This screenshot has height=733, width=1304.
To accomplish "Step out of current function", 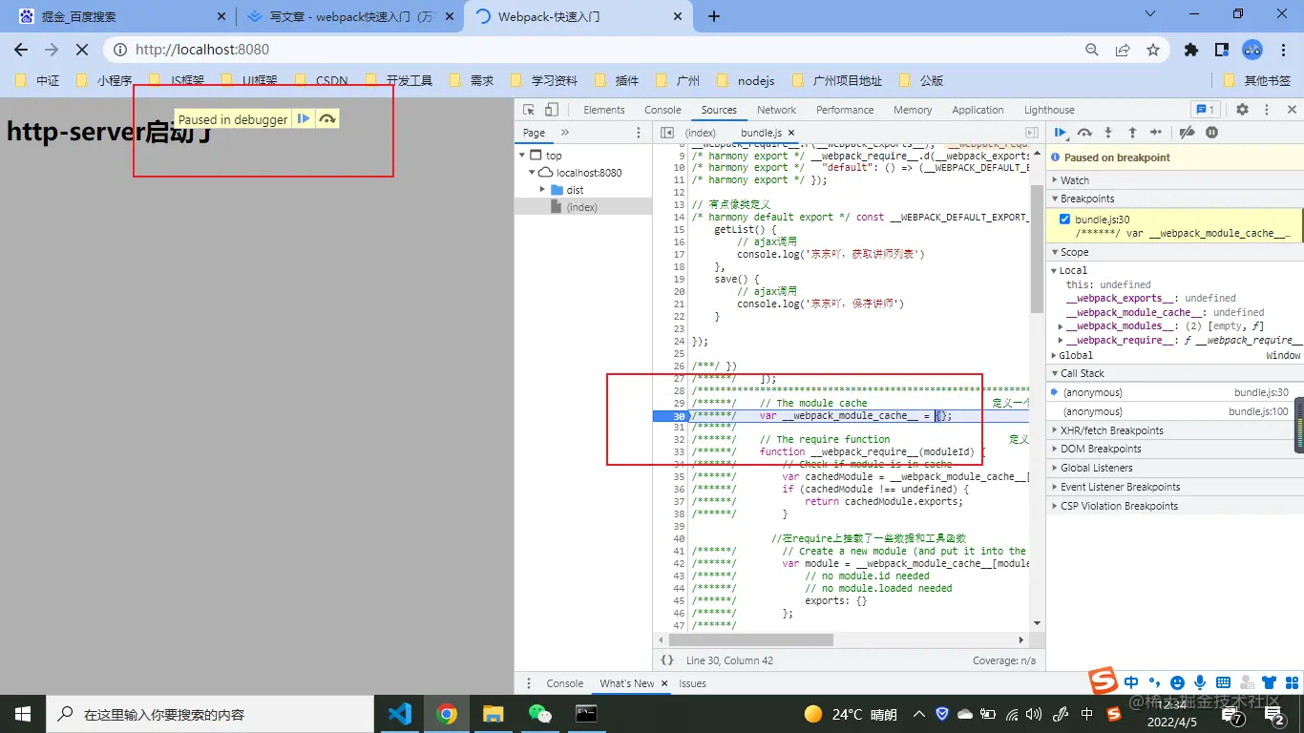I will [x=1132, y=133].
